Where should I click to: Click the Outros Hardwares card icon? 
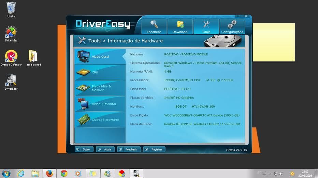[x=84, y=120]
